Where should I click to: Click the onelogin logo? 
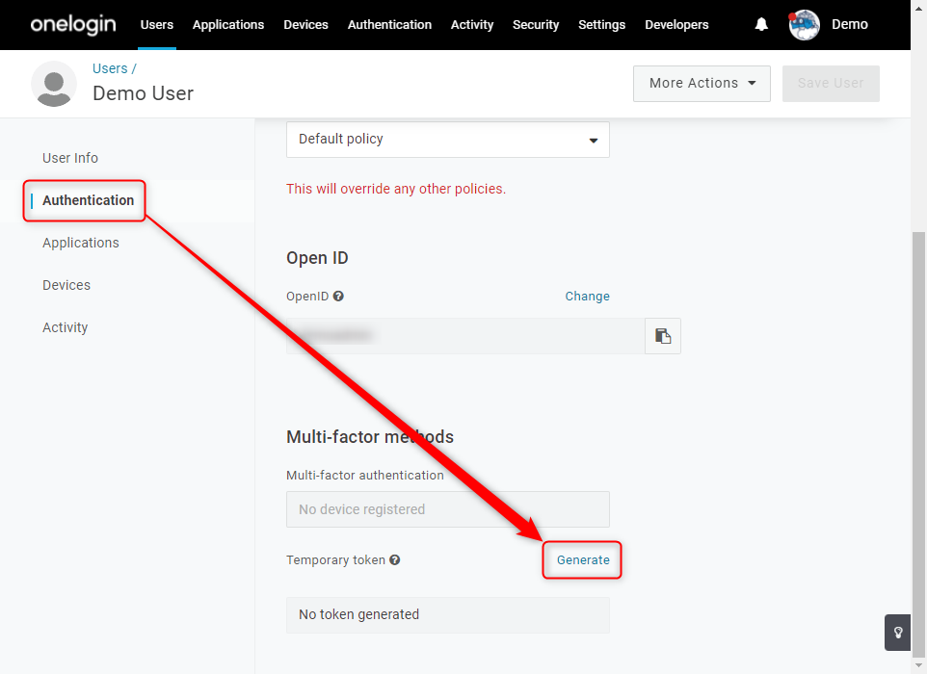point(73,24)
